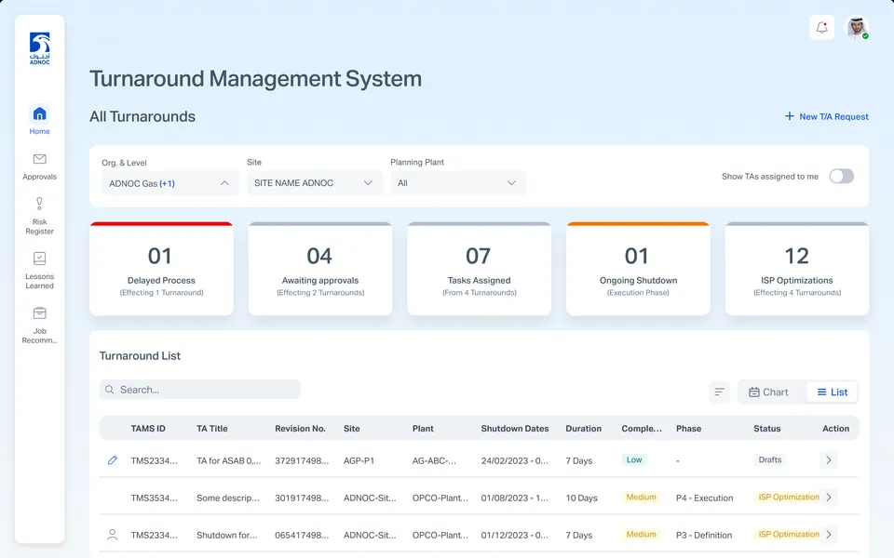Screen dimensions: 894x558
Task: Click the Drafts status badge
Action: (770, 459)
